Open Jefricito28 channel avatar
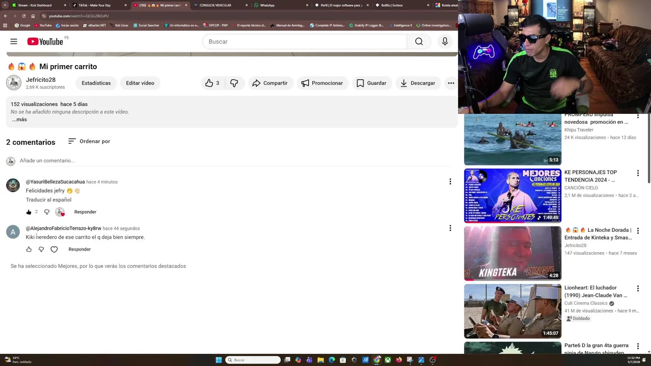The image size is (651, 366). pyautogui.click(x=14, y=83)
